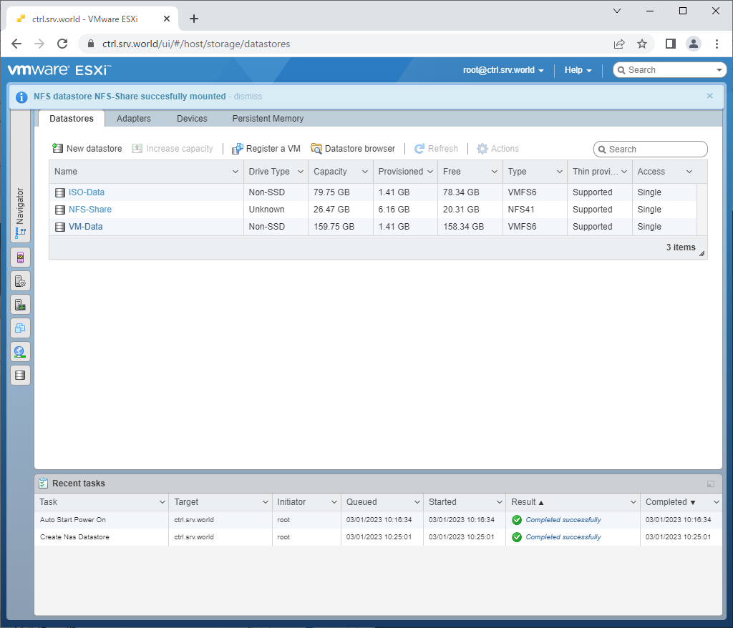Open the Help menu
Viewport: 733px width, 628px height.
[x=577, y=69]
